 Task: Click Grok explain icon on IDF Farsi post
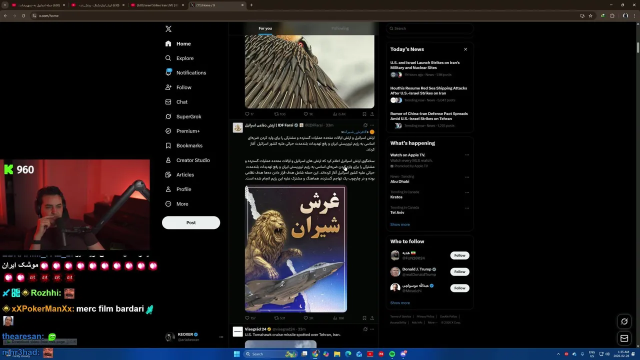tap(365, 125)
